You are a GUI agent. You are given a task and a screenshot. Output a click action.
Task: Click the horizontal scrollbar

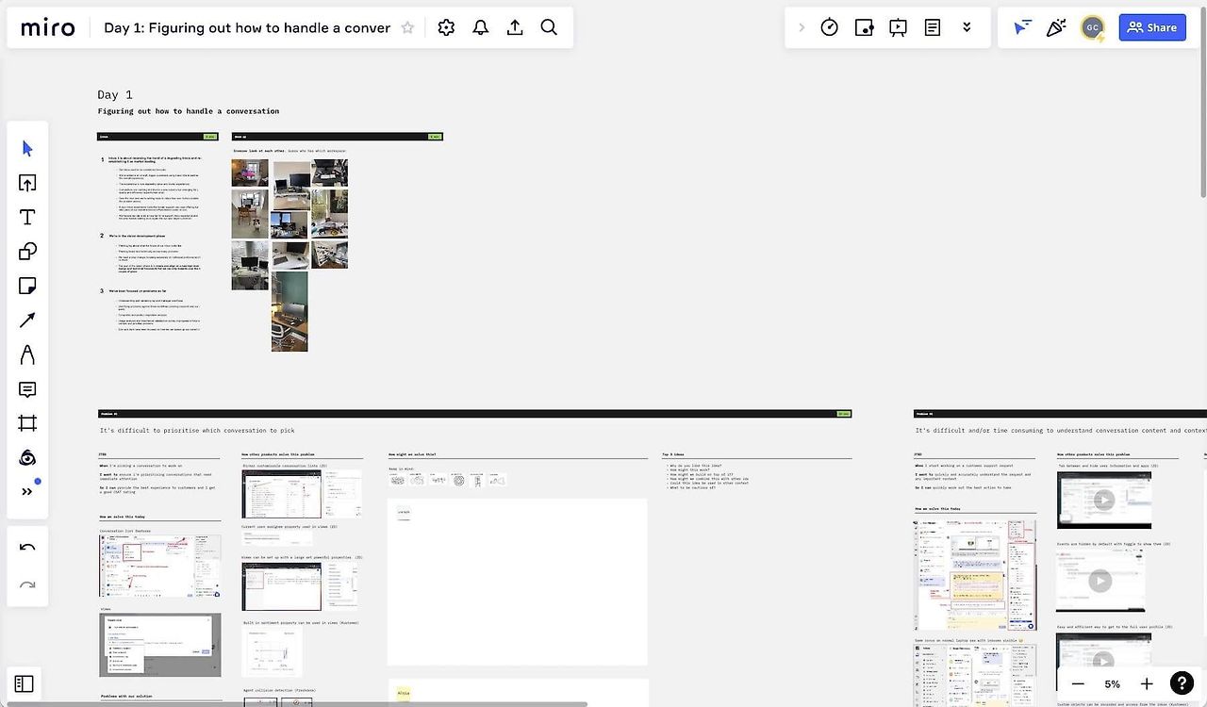coord(297,703)
